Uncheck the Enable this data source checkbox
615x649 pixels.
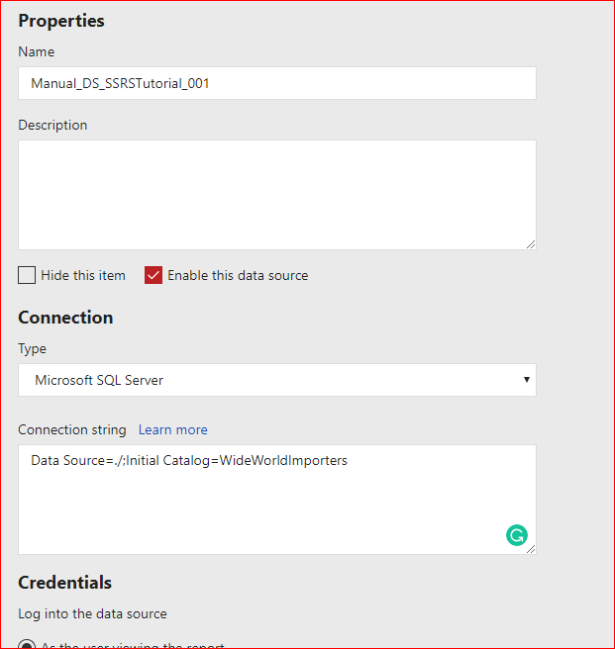point(154,275)
